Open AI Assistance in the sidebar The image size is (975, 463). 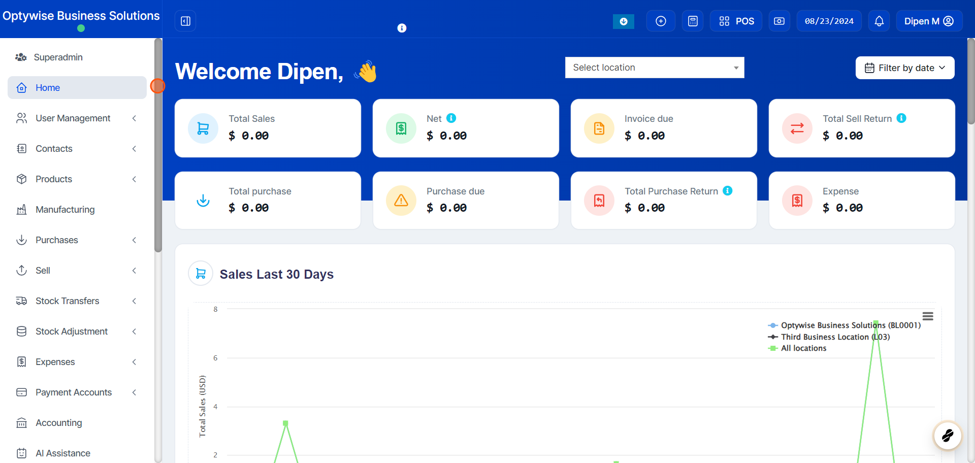click(77, 453)
